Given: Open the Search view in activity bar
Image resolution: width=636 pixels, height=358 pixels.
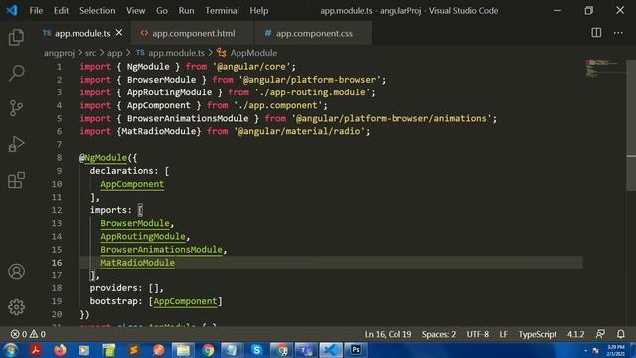Looking at the screenshot, I should 16,73.
